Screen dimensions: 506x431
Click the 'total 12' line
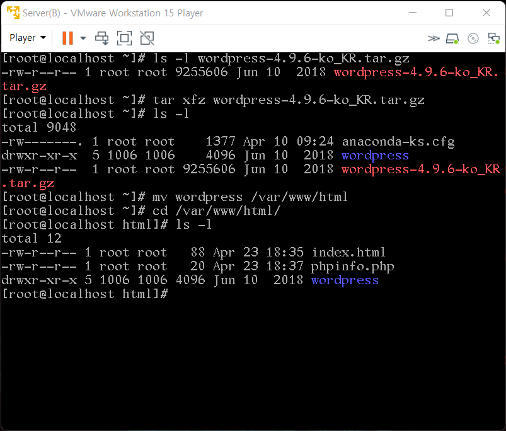click(32, 239)
